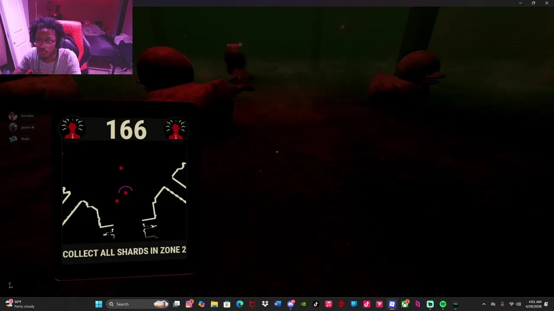Select the player name brenden
This screenshot has width=554, height=311.
click(x=27, y=116)
